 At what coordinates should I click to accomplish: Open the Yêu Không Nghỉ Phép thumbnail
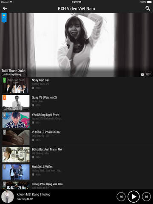point(16,120)
